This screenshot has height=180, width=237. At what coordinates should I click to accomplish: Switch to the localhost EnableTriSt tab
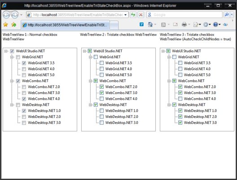(65, 25)
